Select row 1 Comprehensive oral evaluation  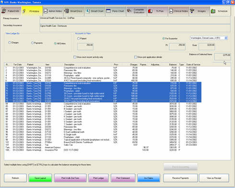coord(103,68)
